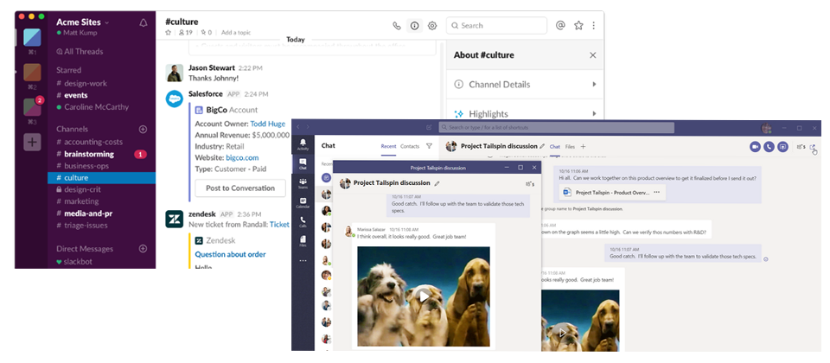Open Files tab in Teams conversation
This screenshot has height=363, width=830.
(x=570, y=147)
